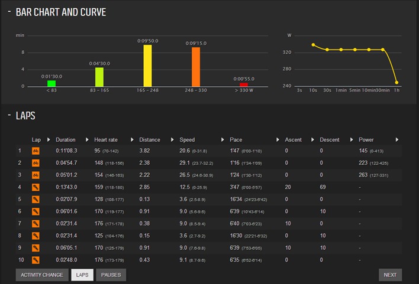Click the running icon on lap 6

tap(36, 211)
